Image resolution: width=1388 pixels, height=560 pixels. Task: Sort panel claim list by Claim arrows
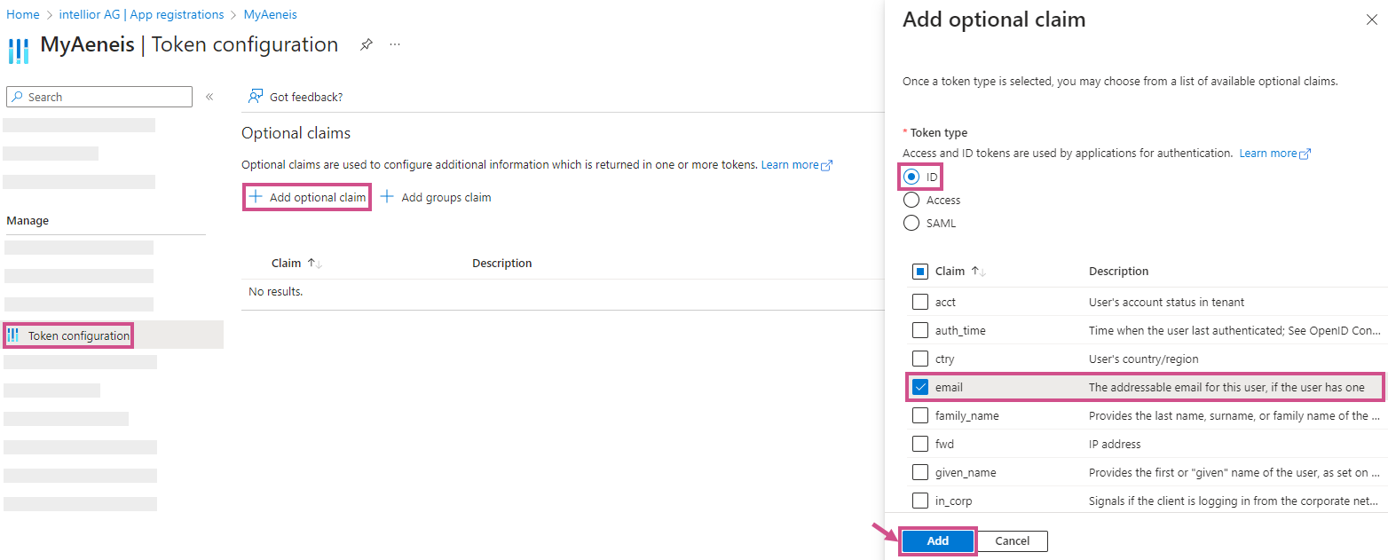click(x=978, y=272)
